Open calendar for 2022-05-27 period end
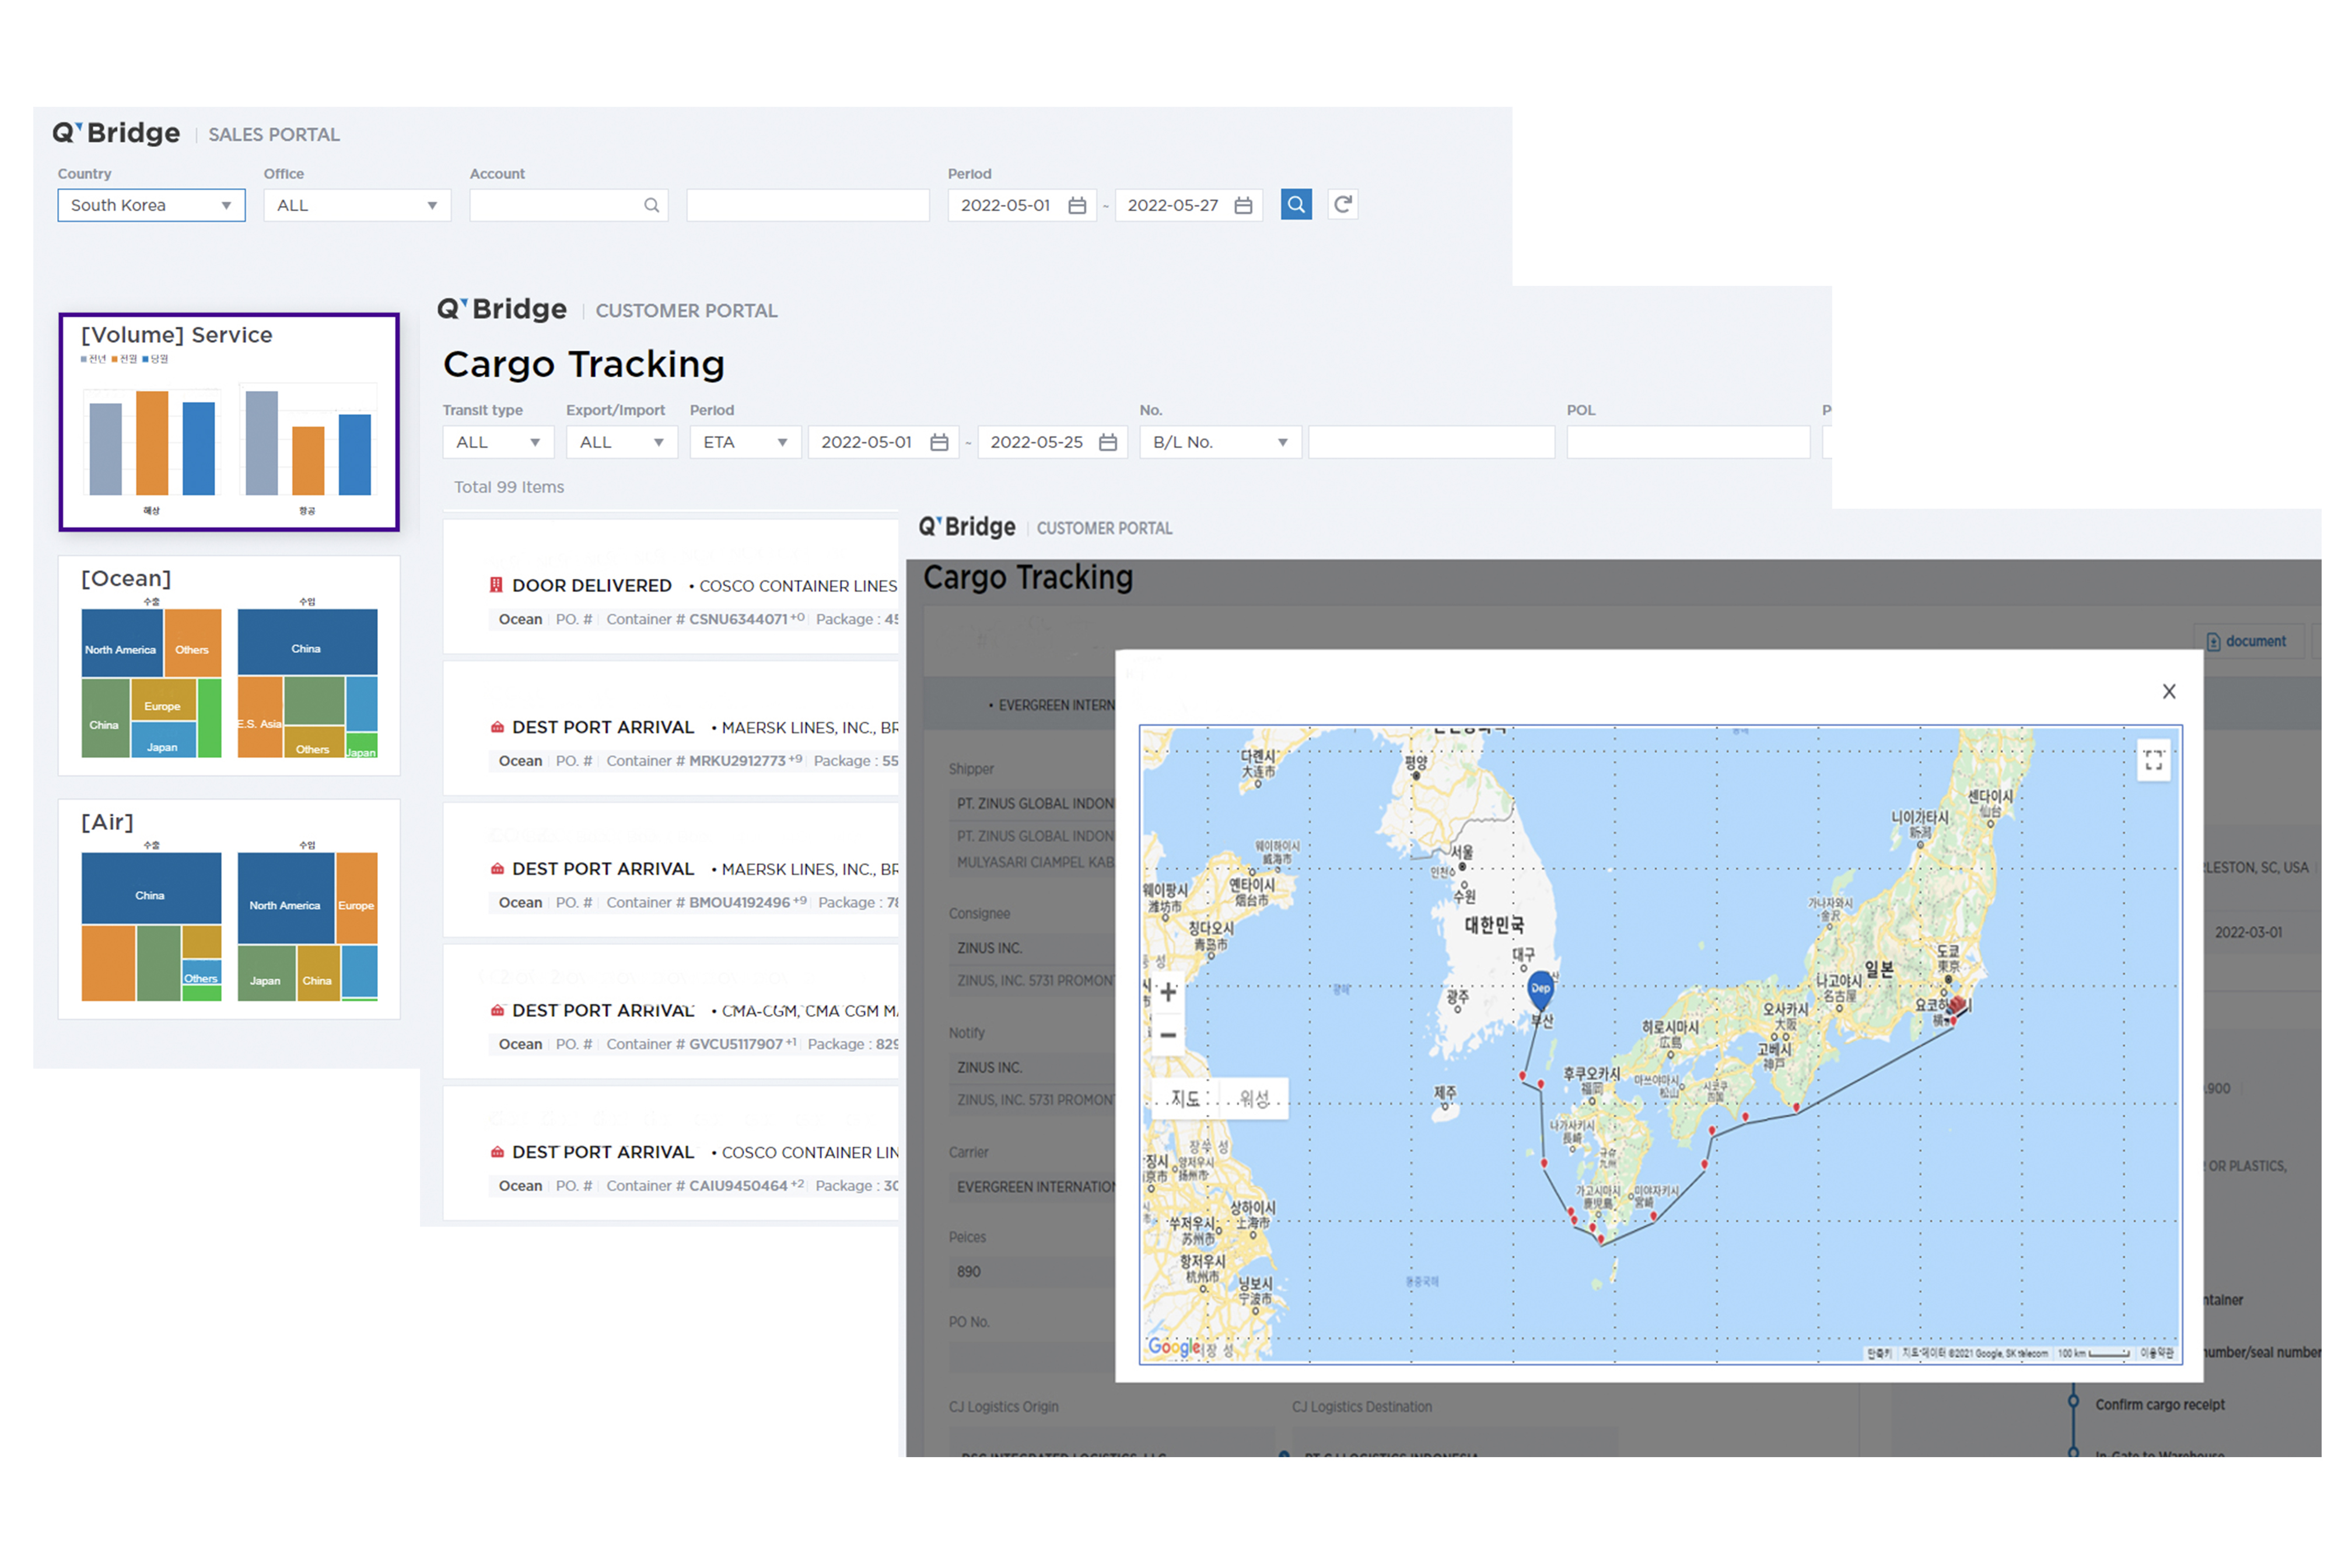The width and height of the screenshot is (2352, 1568). pos(1243,205)
